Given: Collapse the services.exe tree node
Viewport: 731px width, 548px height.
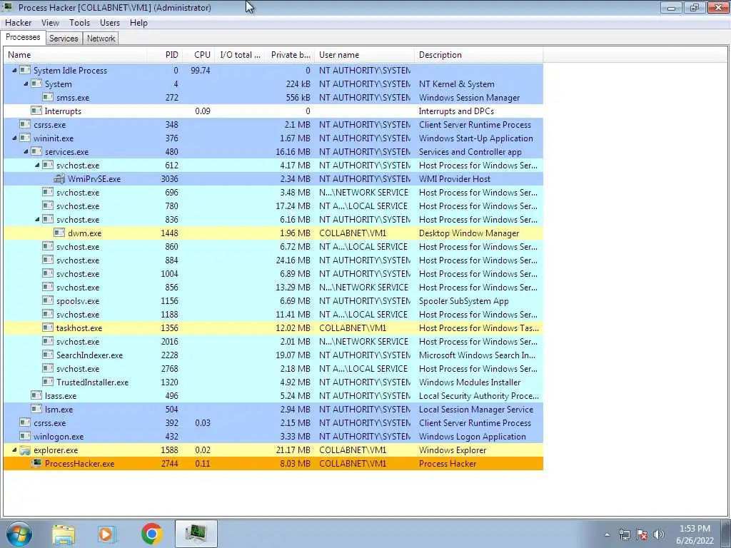Looking at the screenshot, I should pos(26,151).
